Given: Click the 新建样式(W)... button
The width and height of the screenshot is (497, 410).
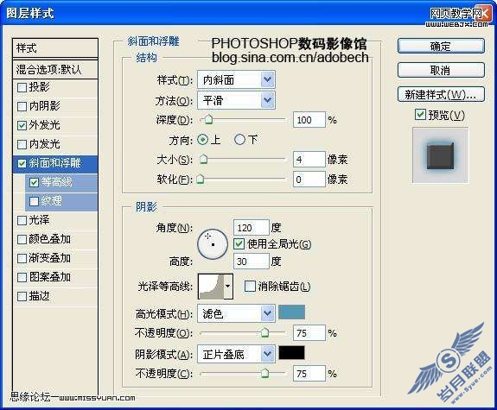Looking at the screenshot, I should click(x=441, y=94).
